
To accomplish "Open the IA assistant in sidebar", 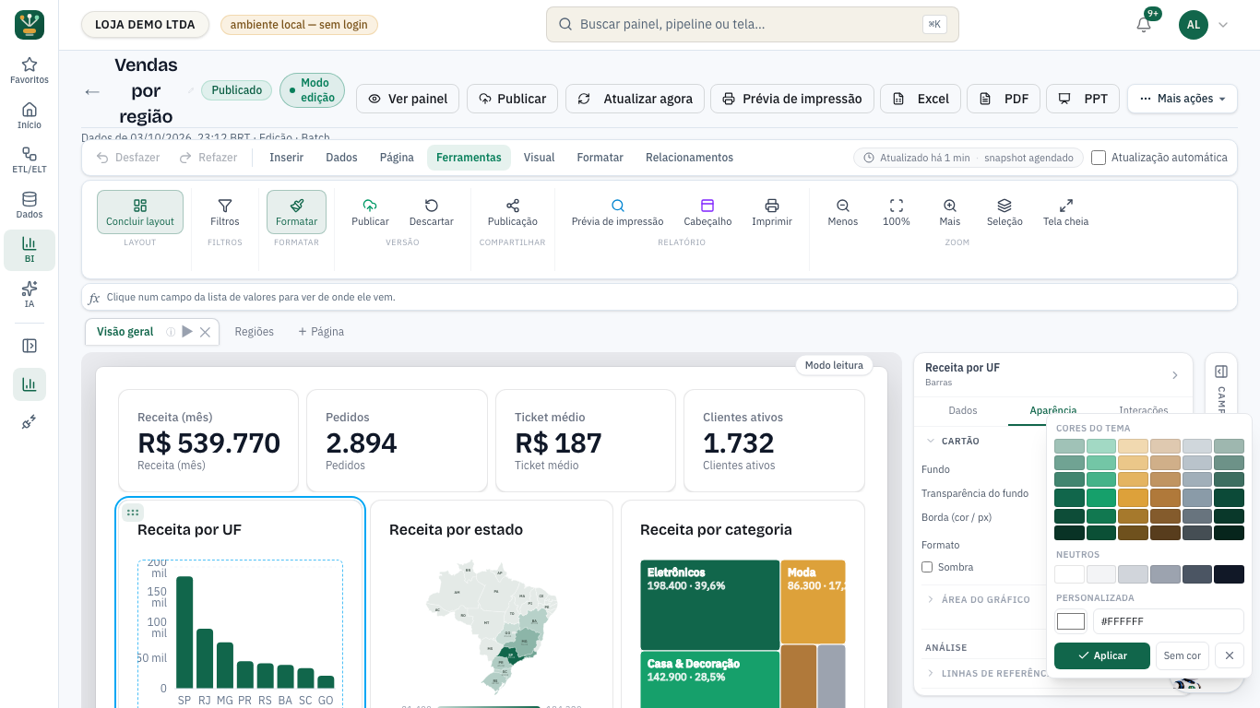I will click(30, 294).
